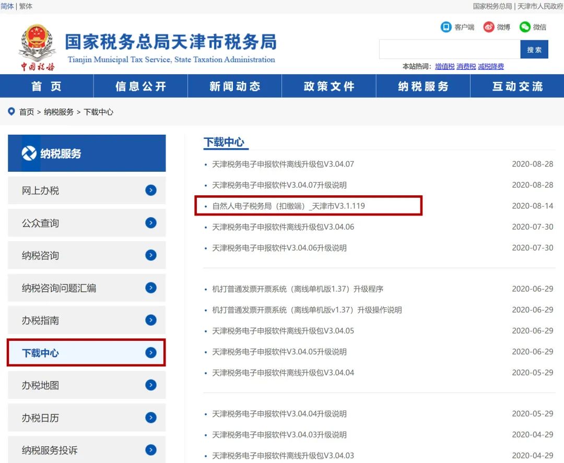Click the 下载中心 section heading
The height and width of the screenshot is (463, 564).
224,143
